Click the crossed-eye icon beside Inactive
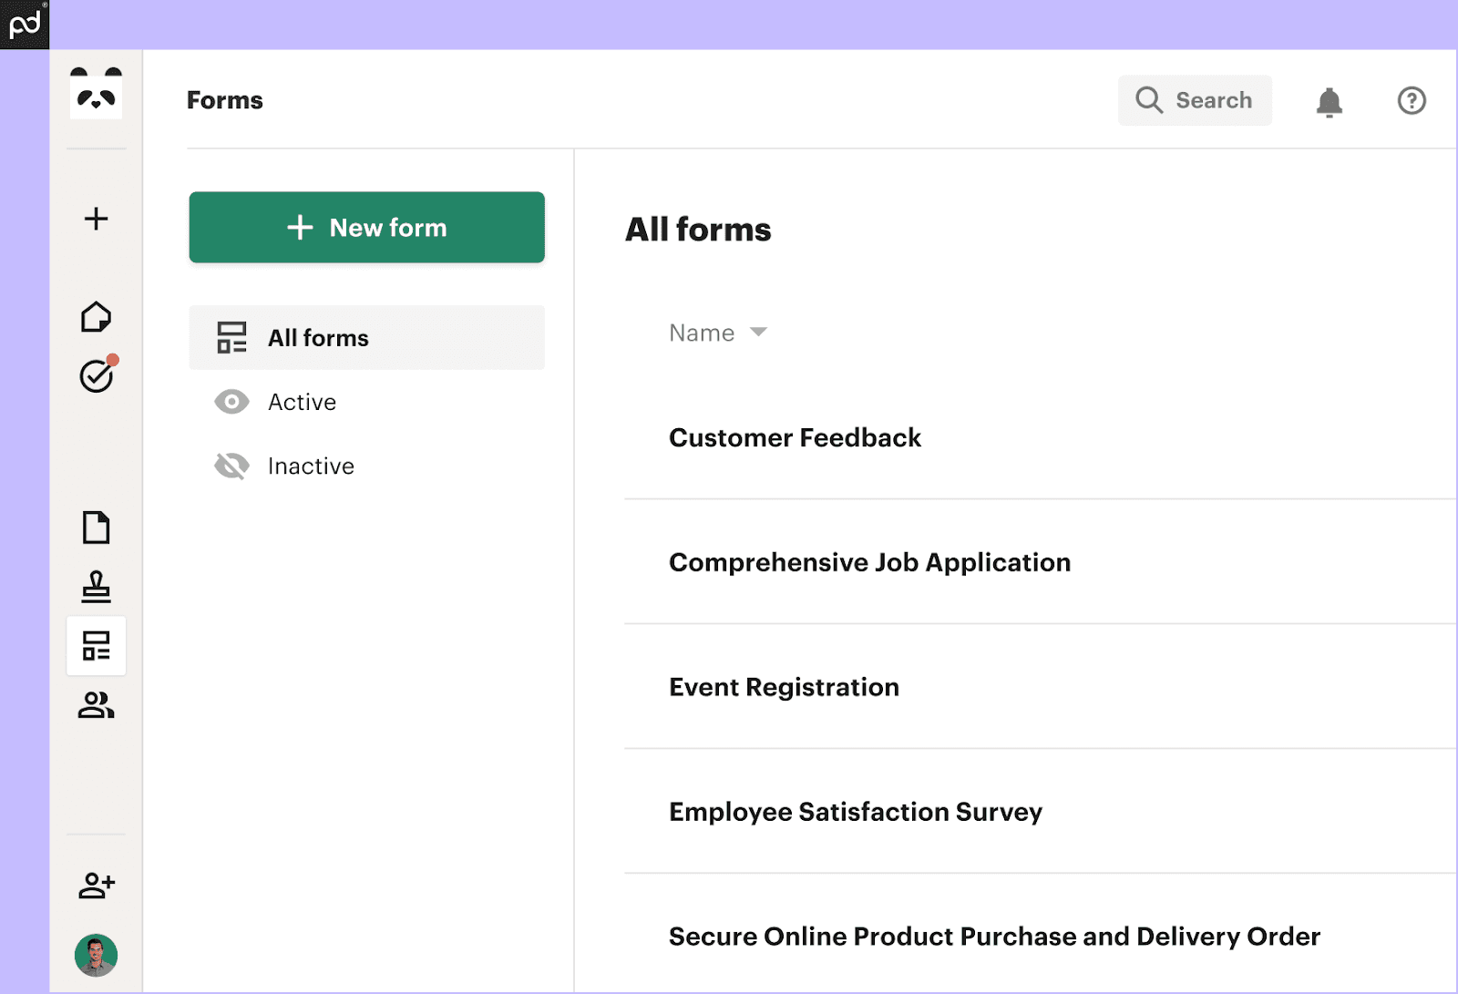Screen dimensions: 1458x994 tap(231, 466)
